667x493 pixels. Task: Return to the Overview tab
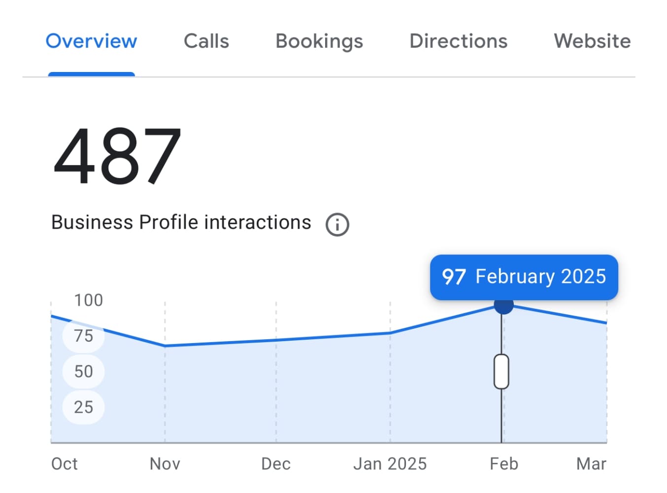[91, 41]
